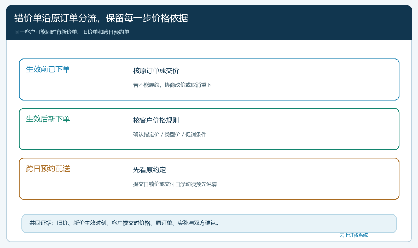Select the 生效后新下单 card heading
418x248 pixels.
[48, 119]
